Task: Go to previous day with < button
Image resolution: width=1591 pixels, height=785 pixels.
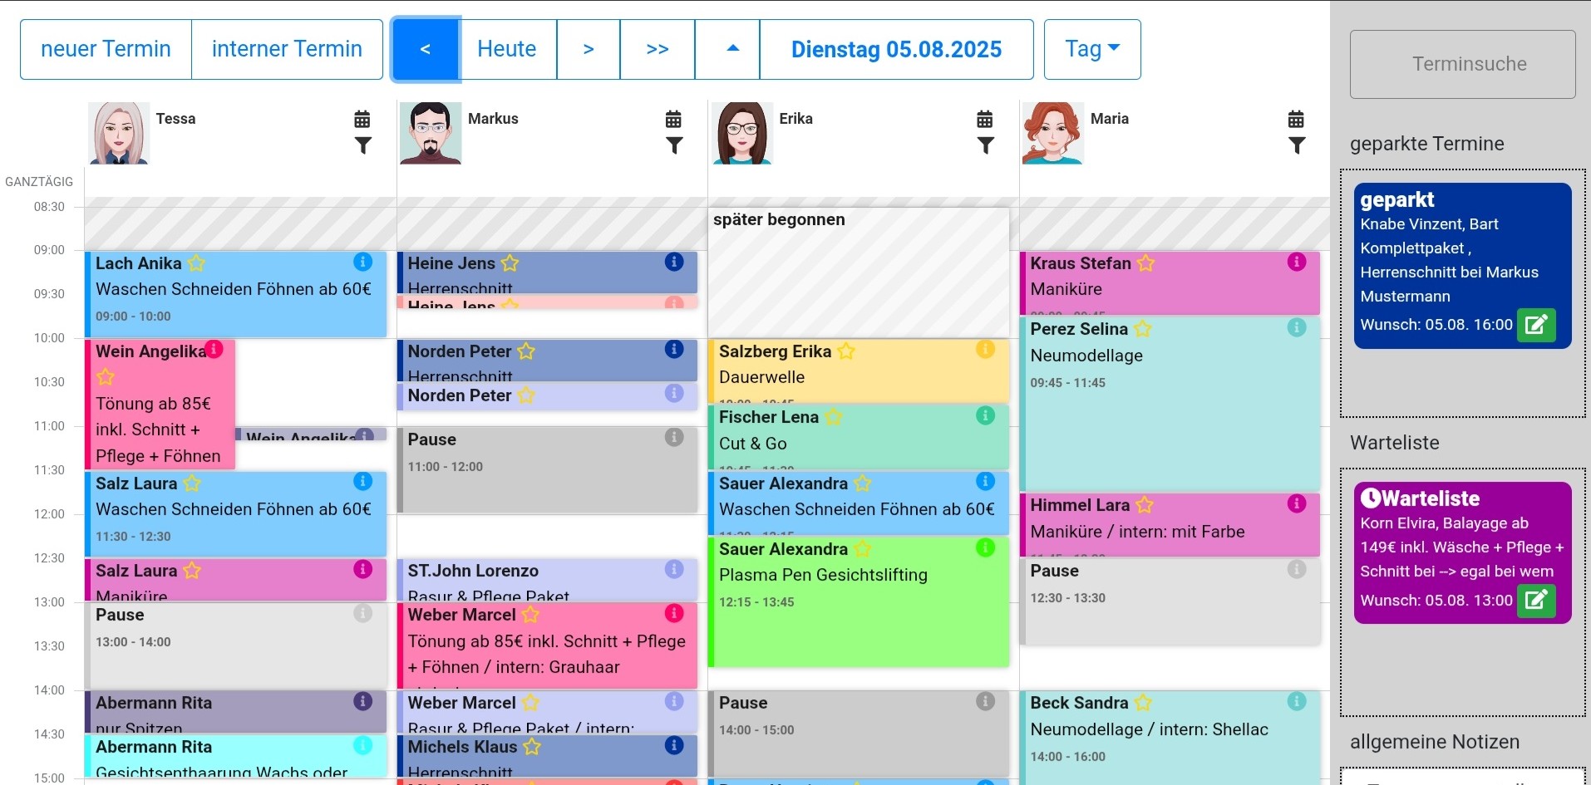Action: (x=425, y=49)
